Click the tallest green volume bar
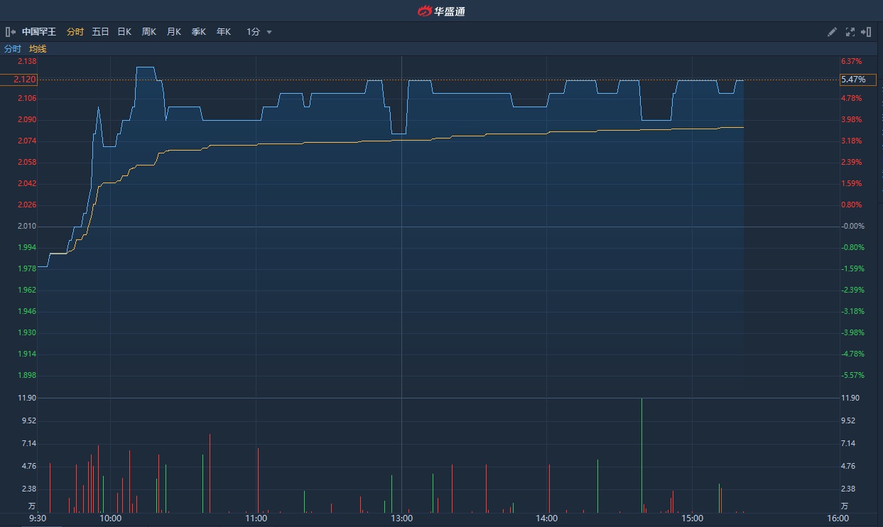Viewport: 883px width, 527px height. coord(641,455)
